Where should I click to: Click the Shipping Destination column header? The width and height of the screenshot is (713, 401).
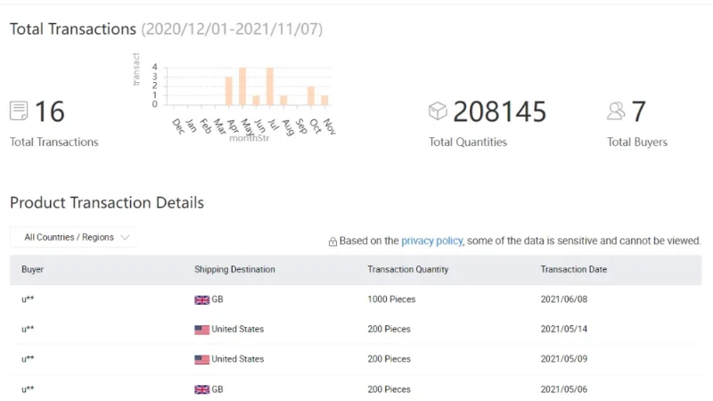[234, 269]
